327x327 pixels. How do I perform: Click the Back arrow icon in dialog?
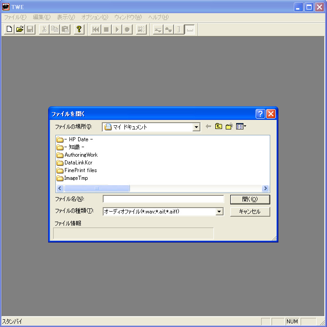(208, 126)
